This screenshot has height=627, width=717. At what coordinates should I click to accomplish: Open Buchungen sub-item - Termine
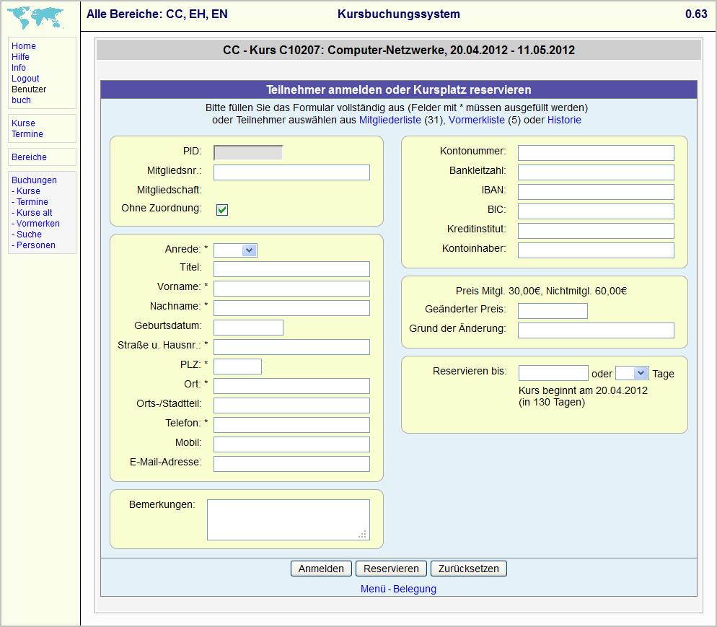(30, 202)
